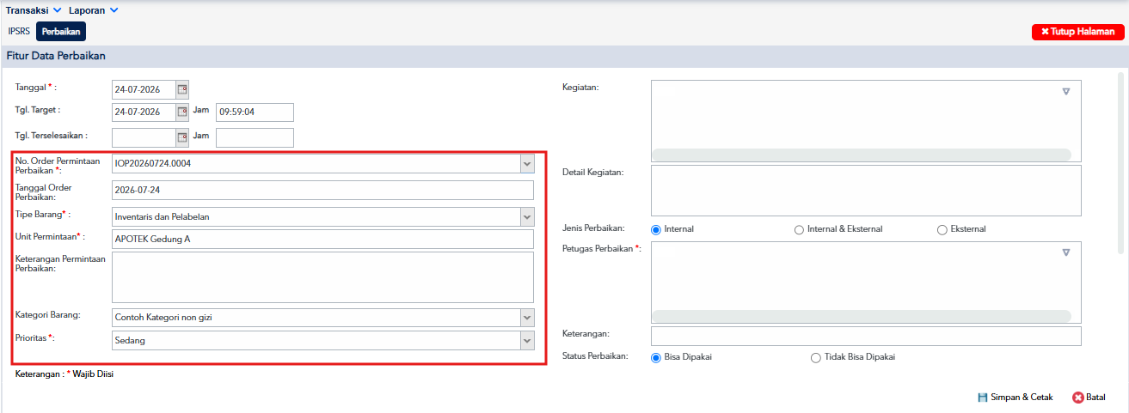Open the Transaksi menu
Screen dimensions: 1129x413
34,10
